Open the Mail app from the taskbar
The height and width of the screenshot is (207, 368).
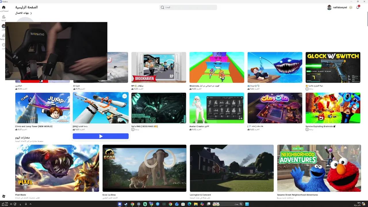[177, 204]
